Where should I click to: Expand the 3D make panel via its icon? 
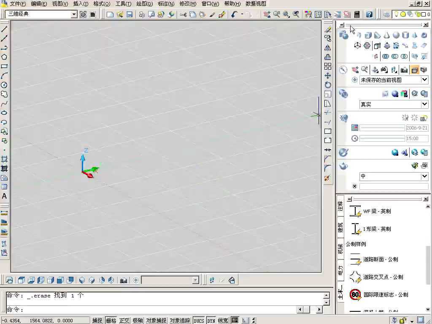pos(343,35)
